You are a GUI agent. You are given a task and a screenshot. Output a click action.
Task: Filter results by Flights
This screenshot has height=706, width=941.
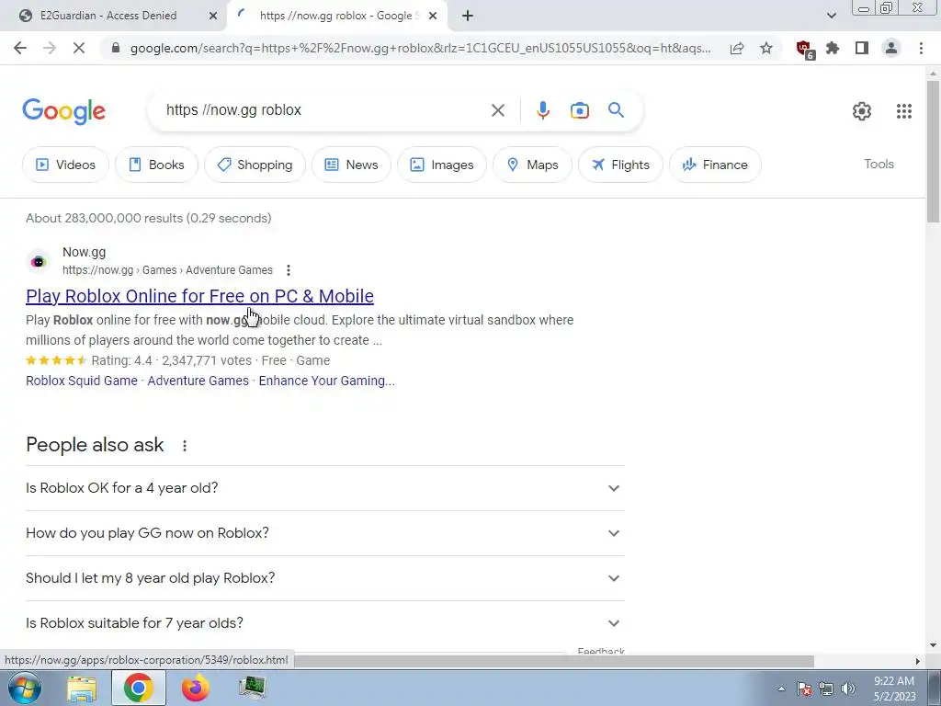click(620, 165)
